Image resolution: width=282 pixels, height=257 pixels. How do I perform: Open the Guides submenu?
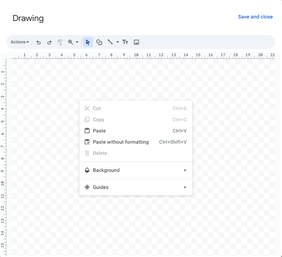(136, 187)
